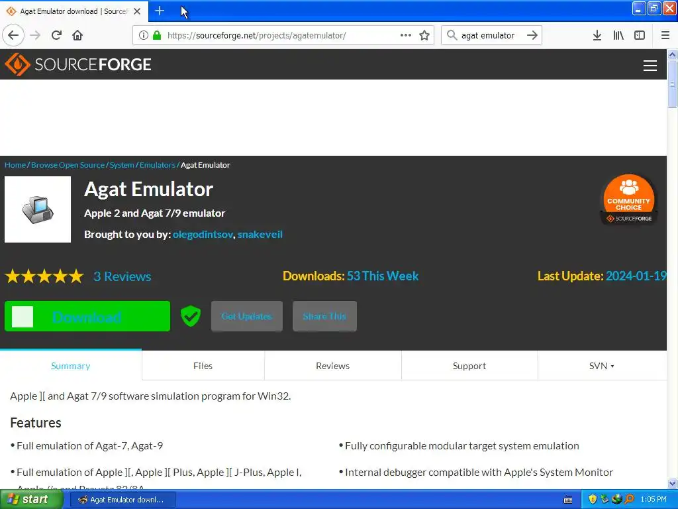Open snakeveil's profile link
Viewport: 678px width, 509px height.
(x=260, y=235)
